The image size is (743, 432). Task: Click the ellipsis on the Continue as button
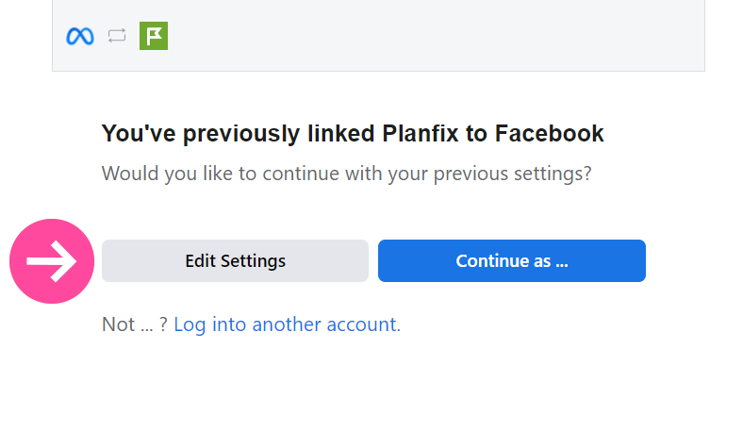[x=562, y=263]
